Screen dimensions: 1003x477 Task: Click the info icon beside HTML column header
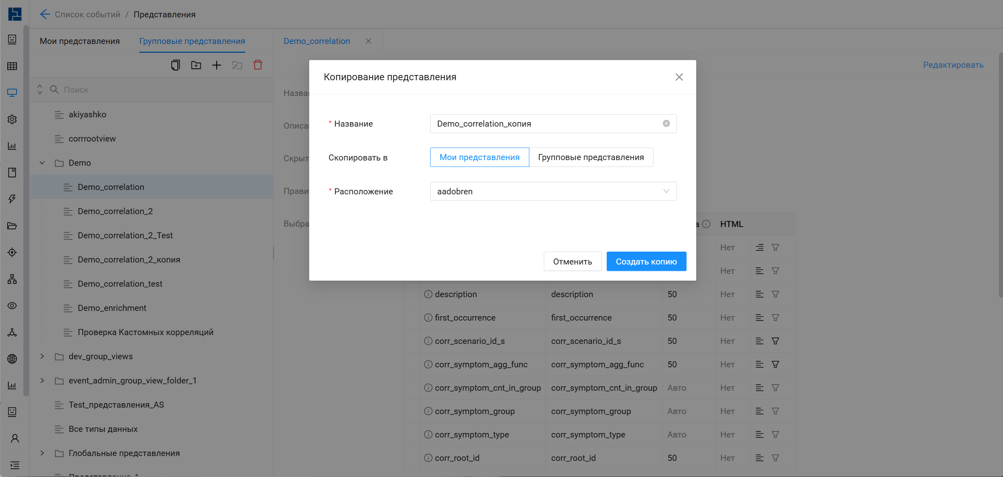pyautogui.click(x=706, y=224)
